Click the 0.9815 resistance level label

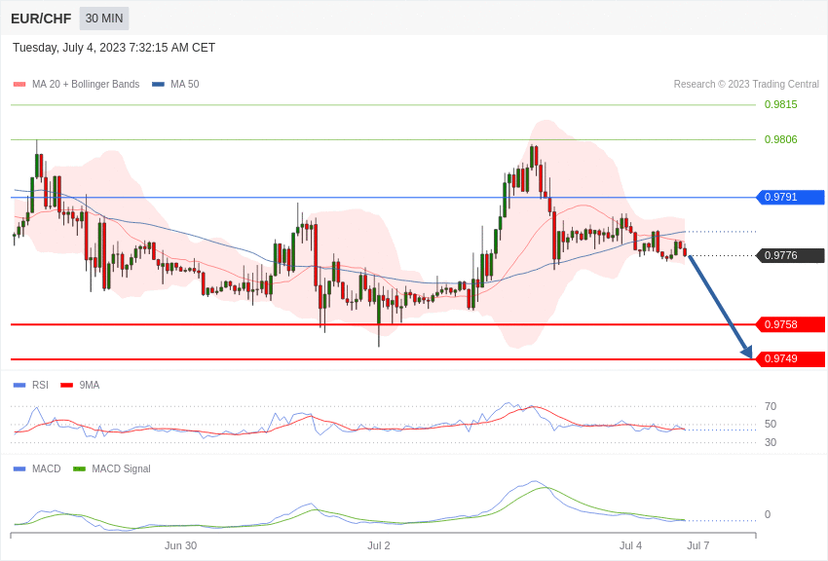pyautogui.click(x=780, y=104)
